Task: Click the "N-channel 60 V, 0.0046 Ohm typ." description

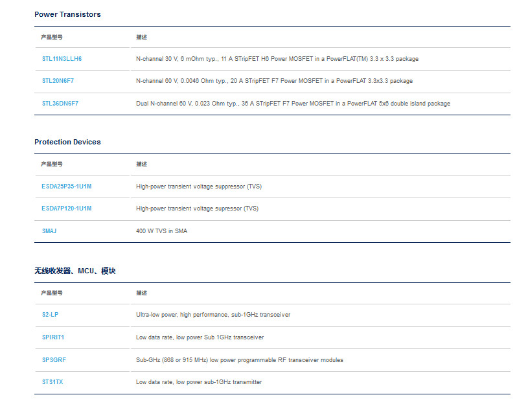Action: 274,81
